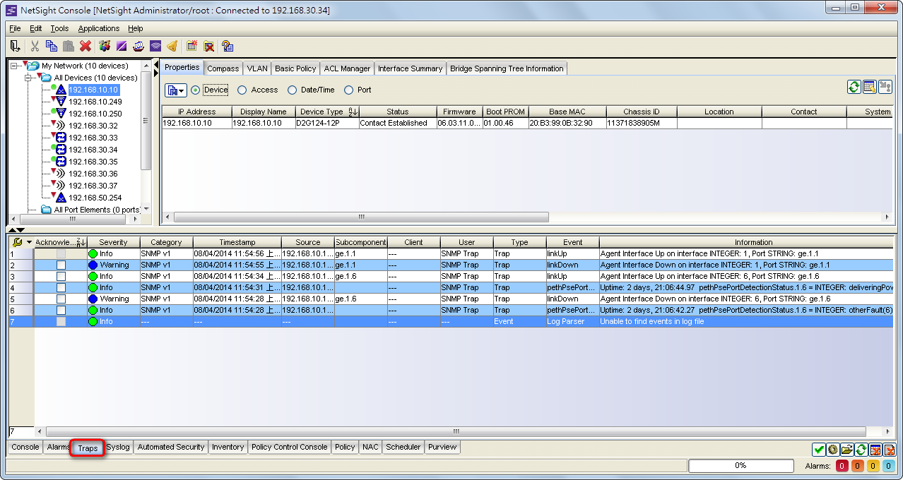Open the Applications menu
This screenshot has width=903, height=480.
[x=99, y=28]
